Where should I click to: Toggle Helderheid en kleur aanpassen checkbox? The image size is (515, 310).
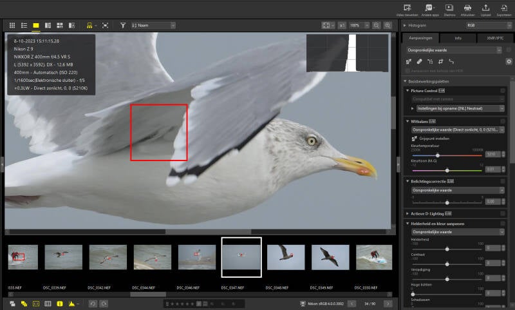(x=503, y=224)
